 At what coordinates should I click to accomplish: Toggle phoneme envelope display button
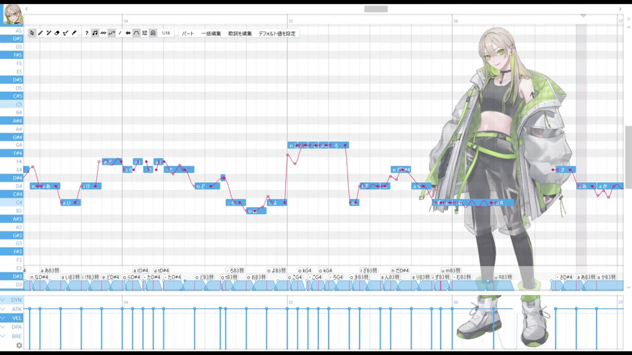[137, 33]
